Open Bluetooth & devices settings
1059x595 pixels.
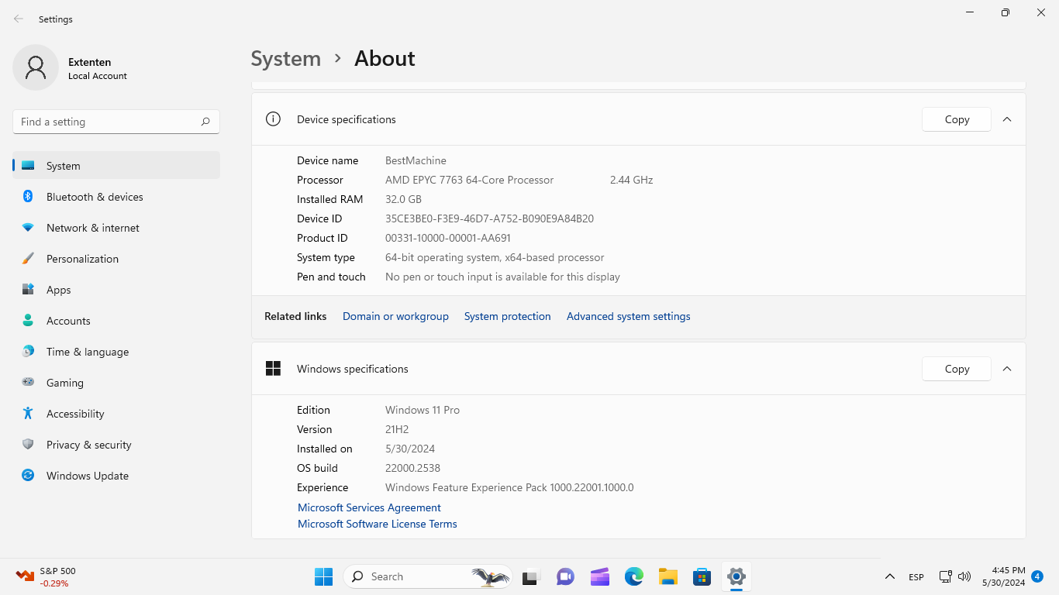[x=94, y=197]
